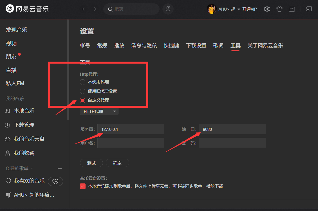Open 朋友 in sidebar
Image resolution: width=318 pixels, height=211 pixels.
(x=11, y=57)
